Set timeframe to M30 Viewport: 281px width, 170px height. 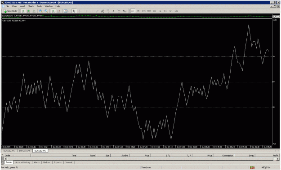[149, 11]
